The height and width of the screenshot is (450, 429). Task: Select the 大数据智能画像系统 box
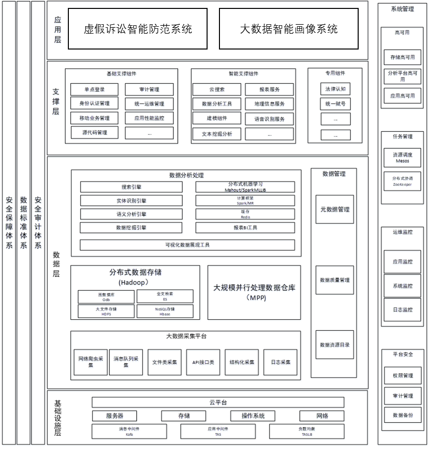point(288,29)
